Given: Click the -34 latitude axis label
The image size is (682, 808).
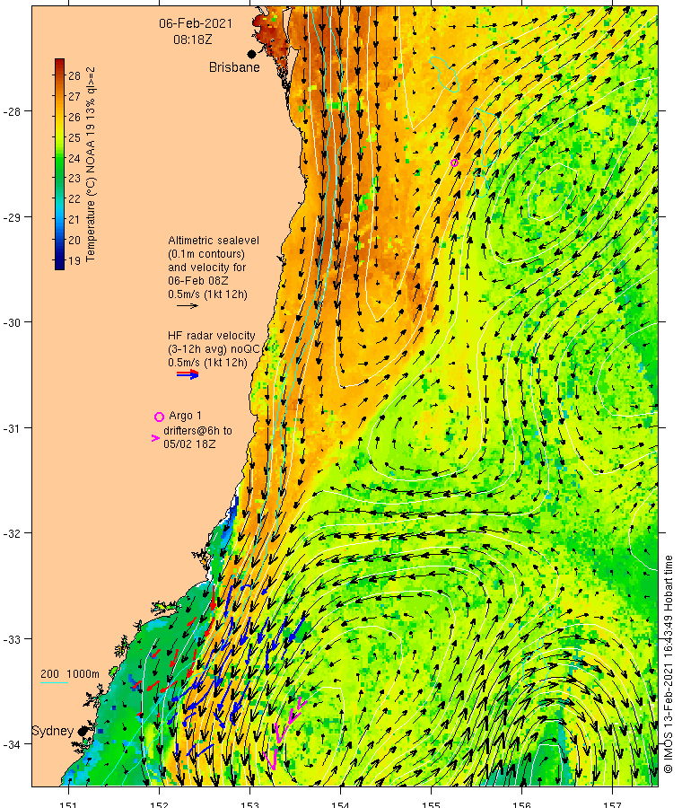Looking at the screenshot, I should pos(12,744).
